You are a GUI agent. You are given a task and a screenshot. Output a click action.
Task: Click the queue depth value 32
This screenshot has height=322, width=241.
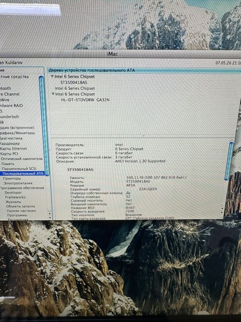pyautogui.click(x=128, y=196)
